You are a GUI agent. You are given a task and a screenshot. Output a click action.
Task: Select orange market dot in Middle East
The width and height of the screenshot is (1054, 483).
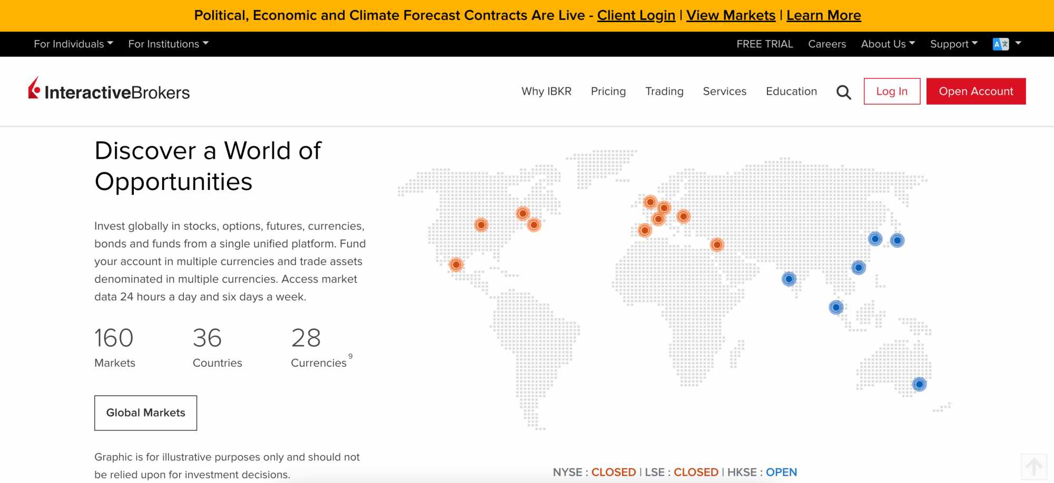717,245
